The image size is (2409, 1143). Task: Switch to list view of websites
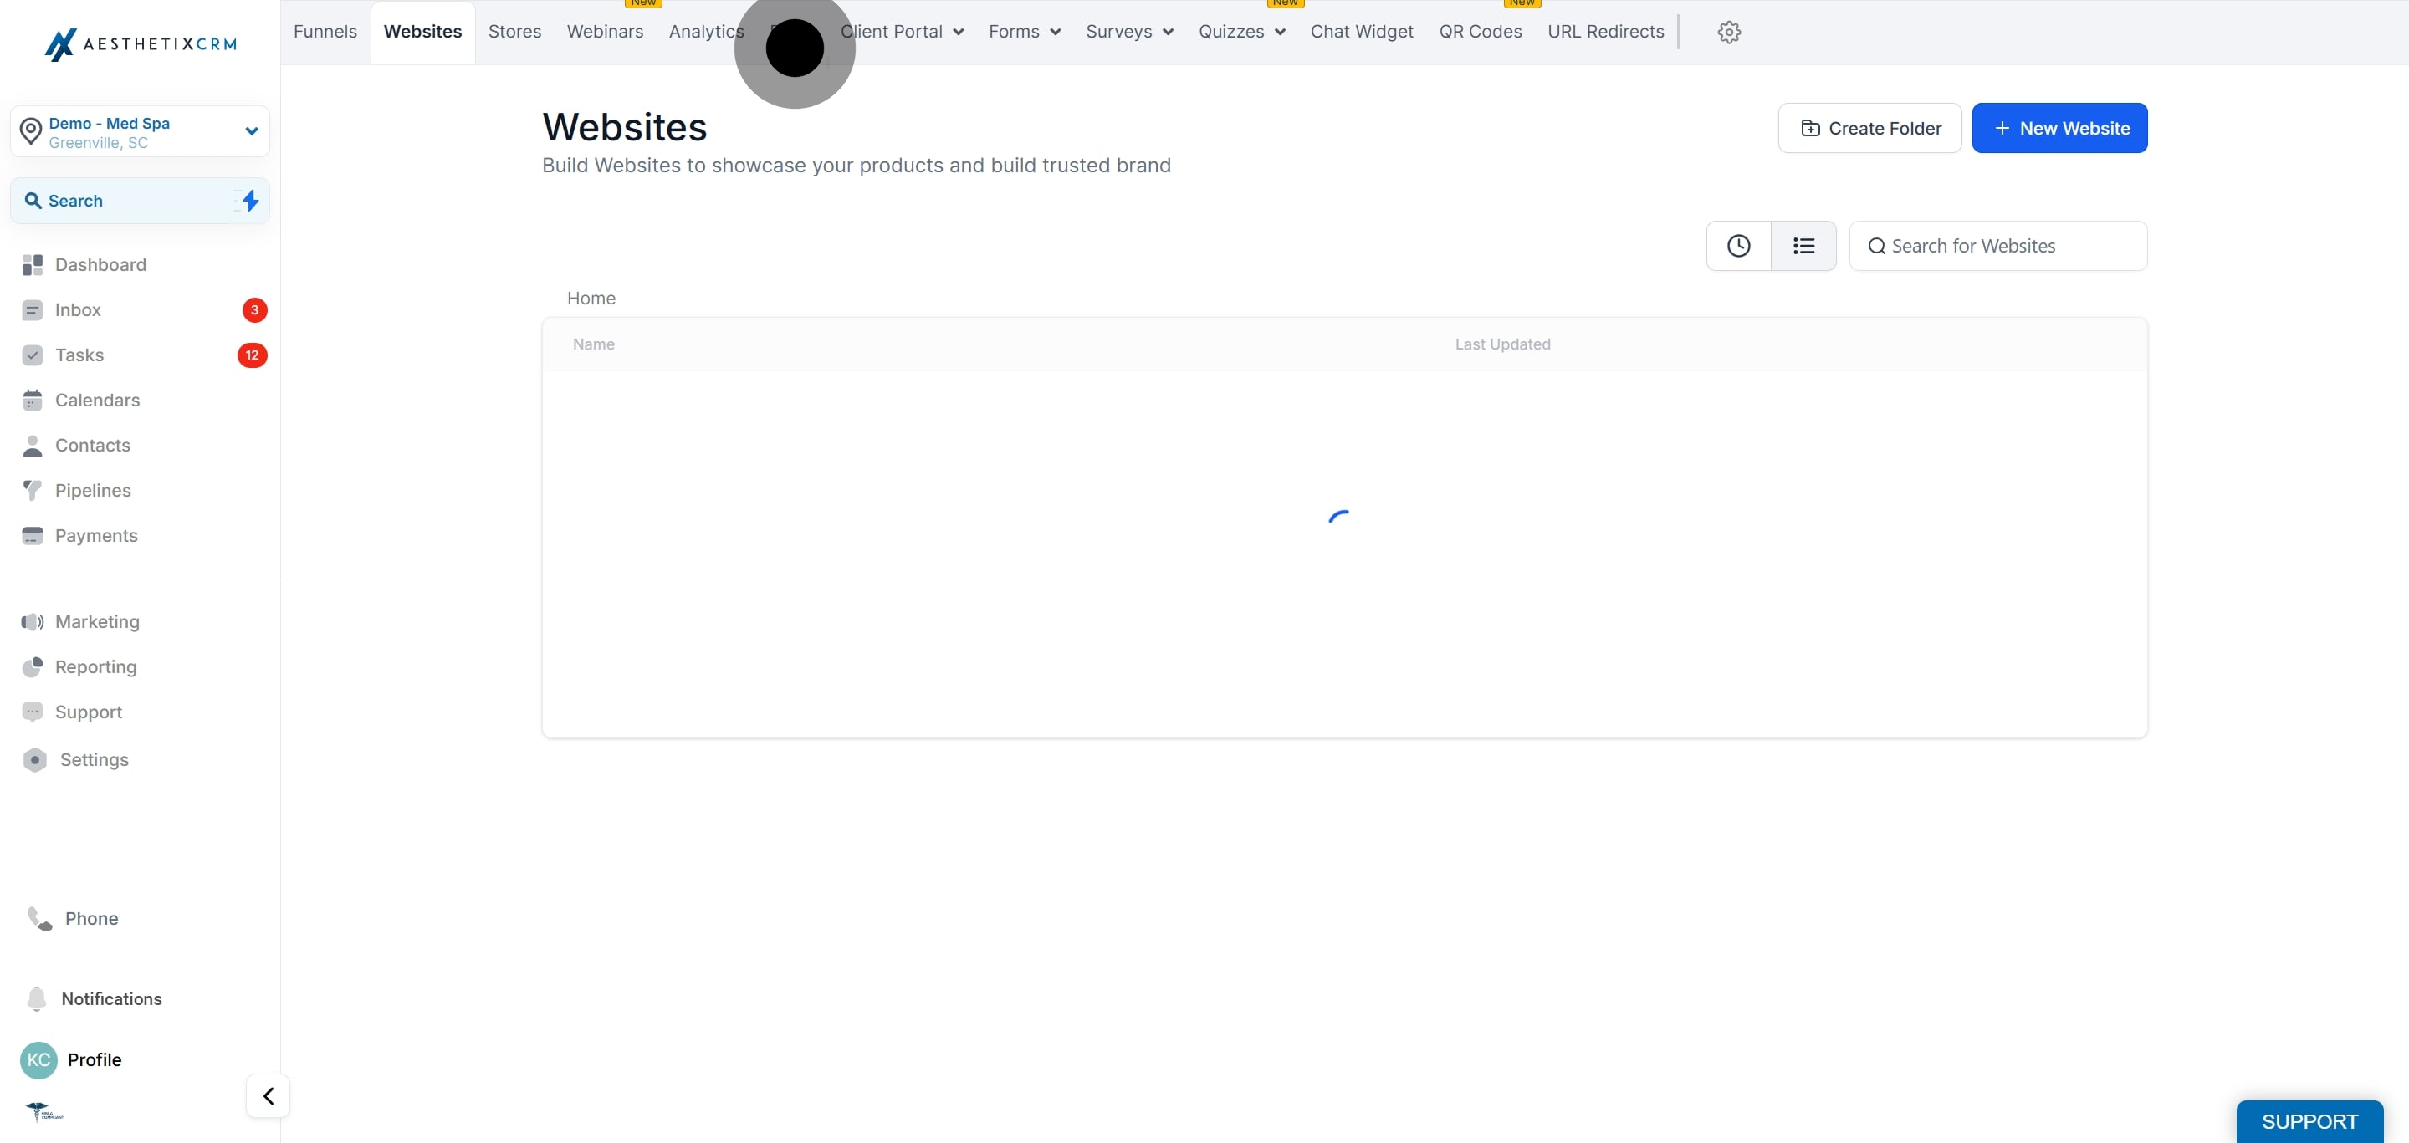click(1804, 245)
